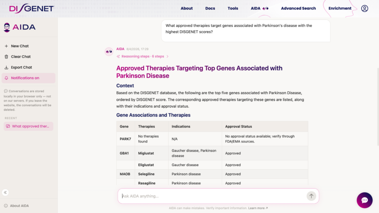Viewport: 379px width, 213px height.
Task: Click AIDA response avatar icon
Action: coord(109,51)
